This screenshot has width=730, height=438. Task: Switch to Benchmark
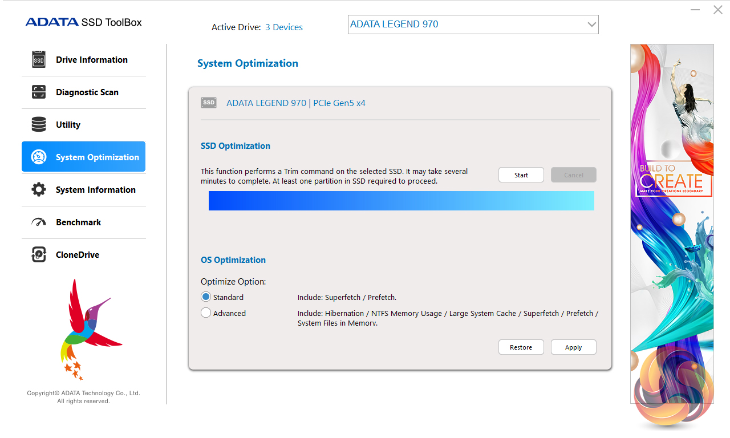tap(84, 222)
